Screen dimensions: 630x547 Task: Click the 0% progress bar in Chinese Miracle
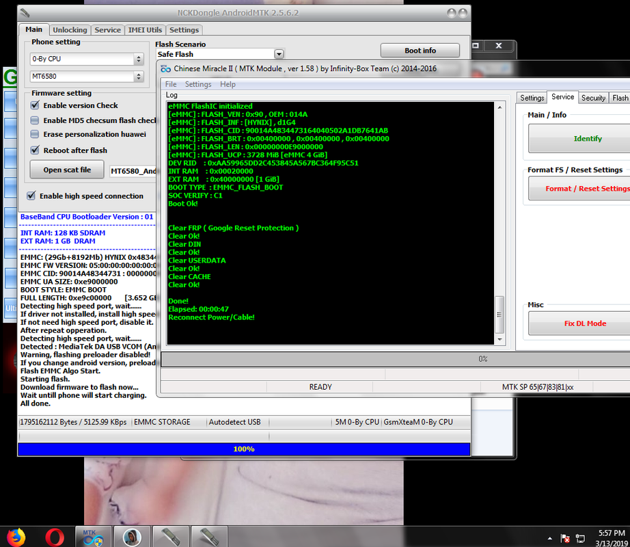396,359
